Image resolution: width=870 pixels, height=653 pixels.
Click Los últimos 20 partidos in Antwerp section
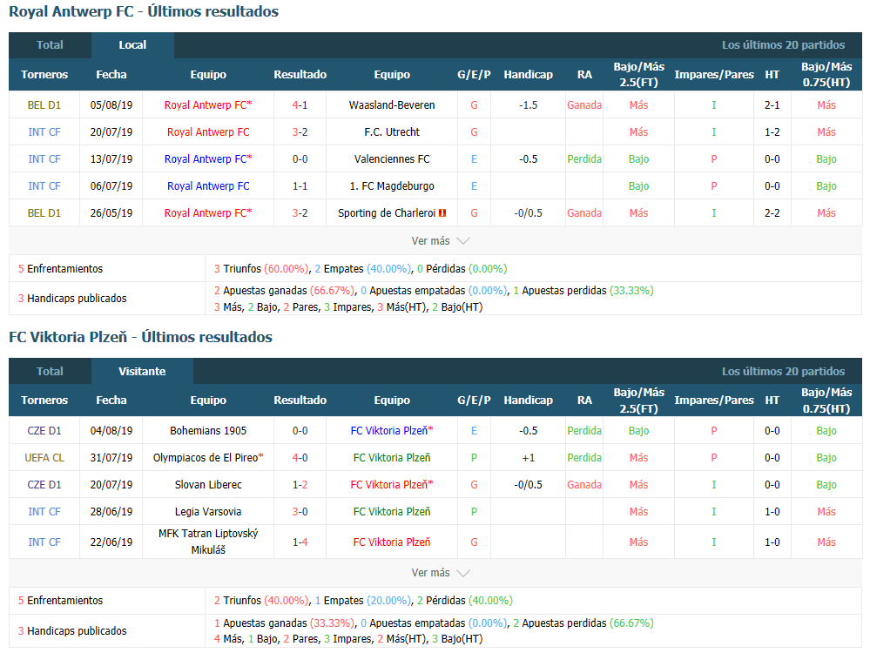[x=784, y=45]
